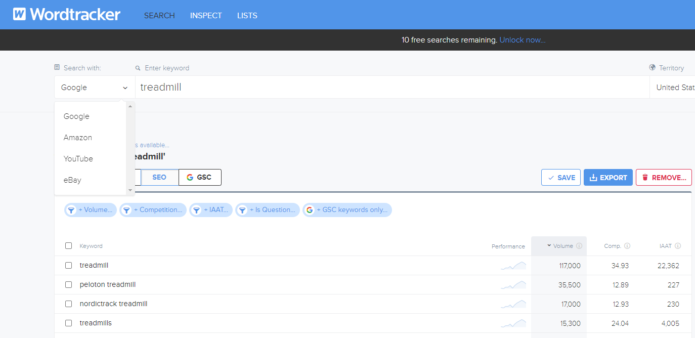Open the treadmills performance sparkline
Viewport: 695px width, 338px height.
click(x=513, y=323)
